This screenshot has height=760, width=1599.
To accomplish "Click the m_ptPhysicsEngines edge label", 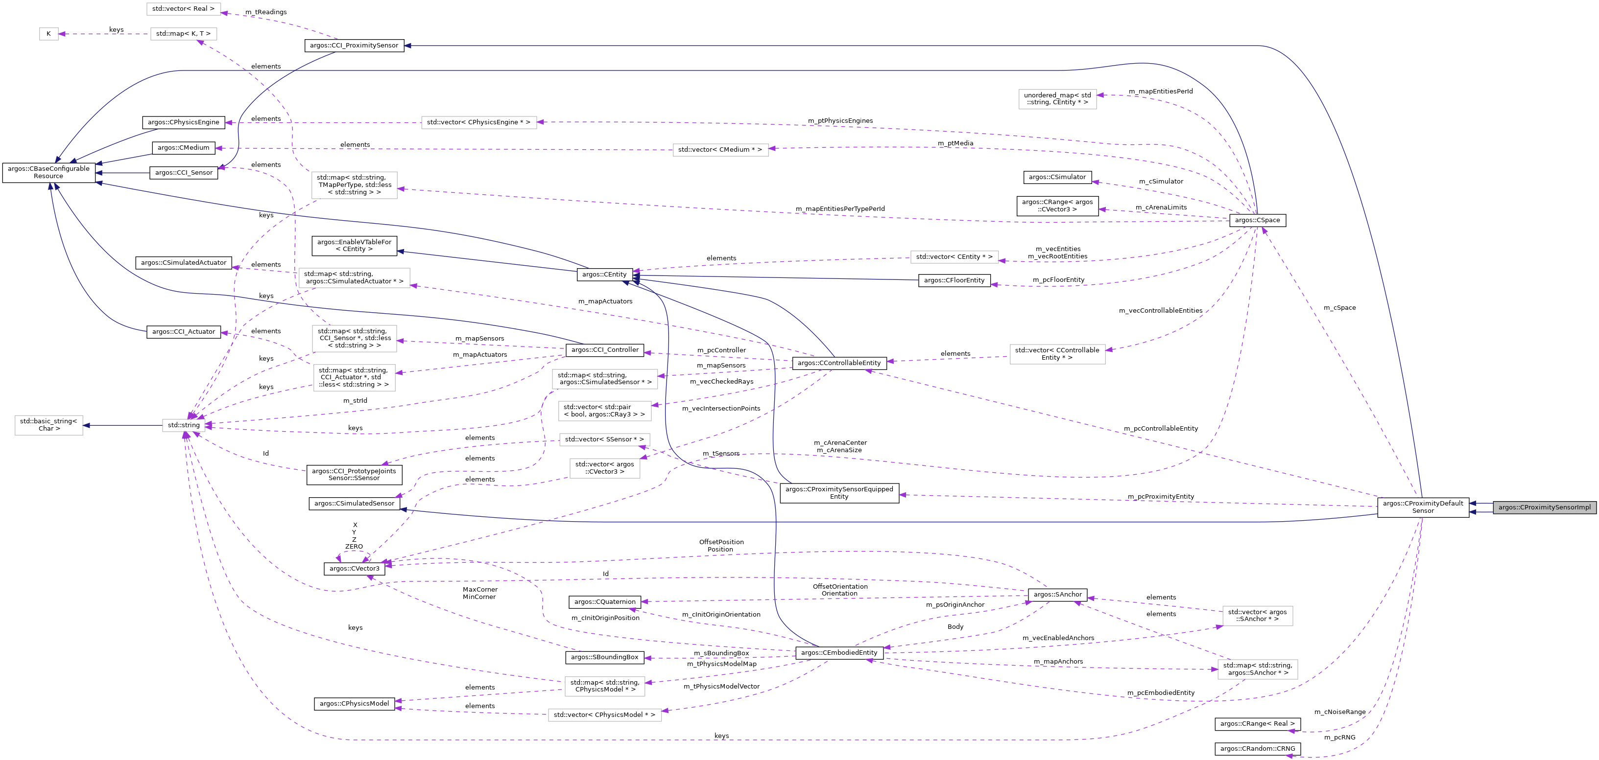I will point(840,121).
